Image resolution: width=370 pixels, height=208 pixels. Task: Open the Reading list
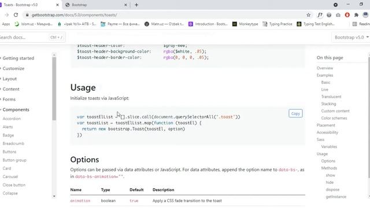pos(361,24)
